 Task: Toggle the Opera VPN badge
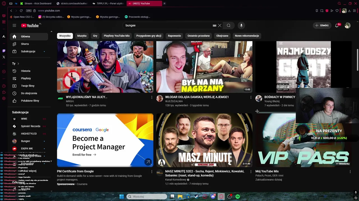(29, 11)
